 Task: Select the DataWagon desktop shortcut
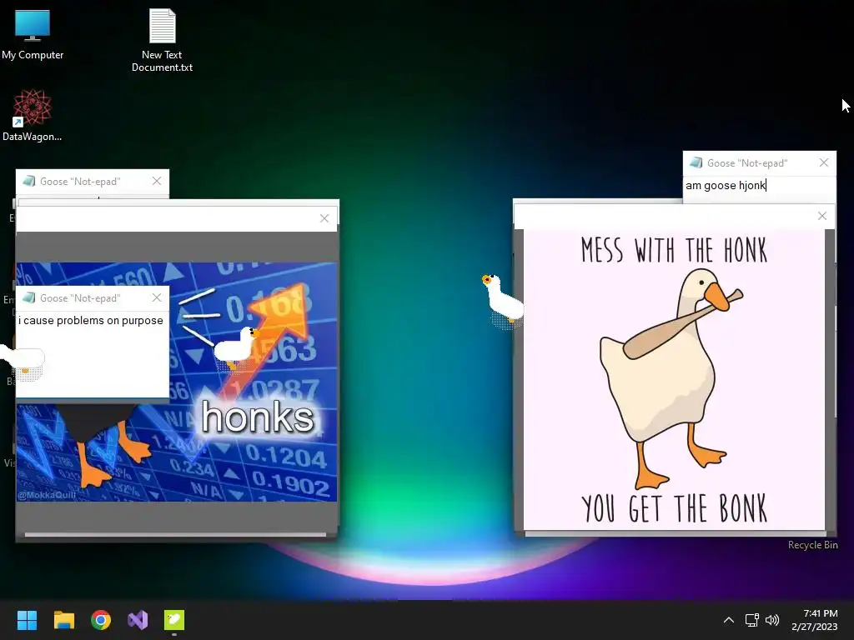coord(33,115)
